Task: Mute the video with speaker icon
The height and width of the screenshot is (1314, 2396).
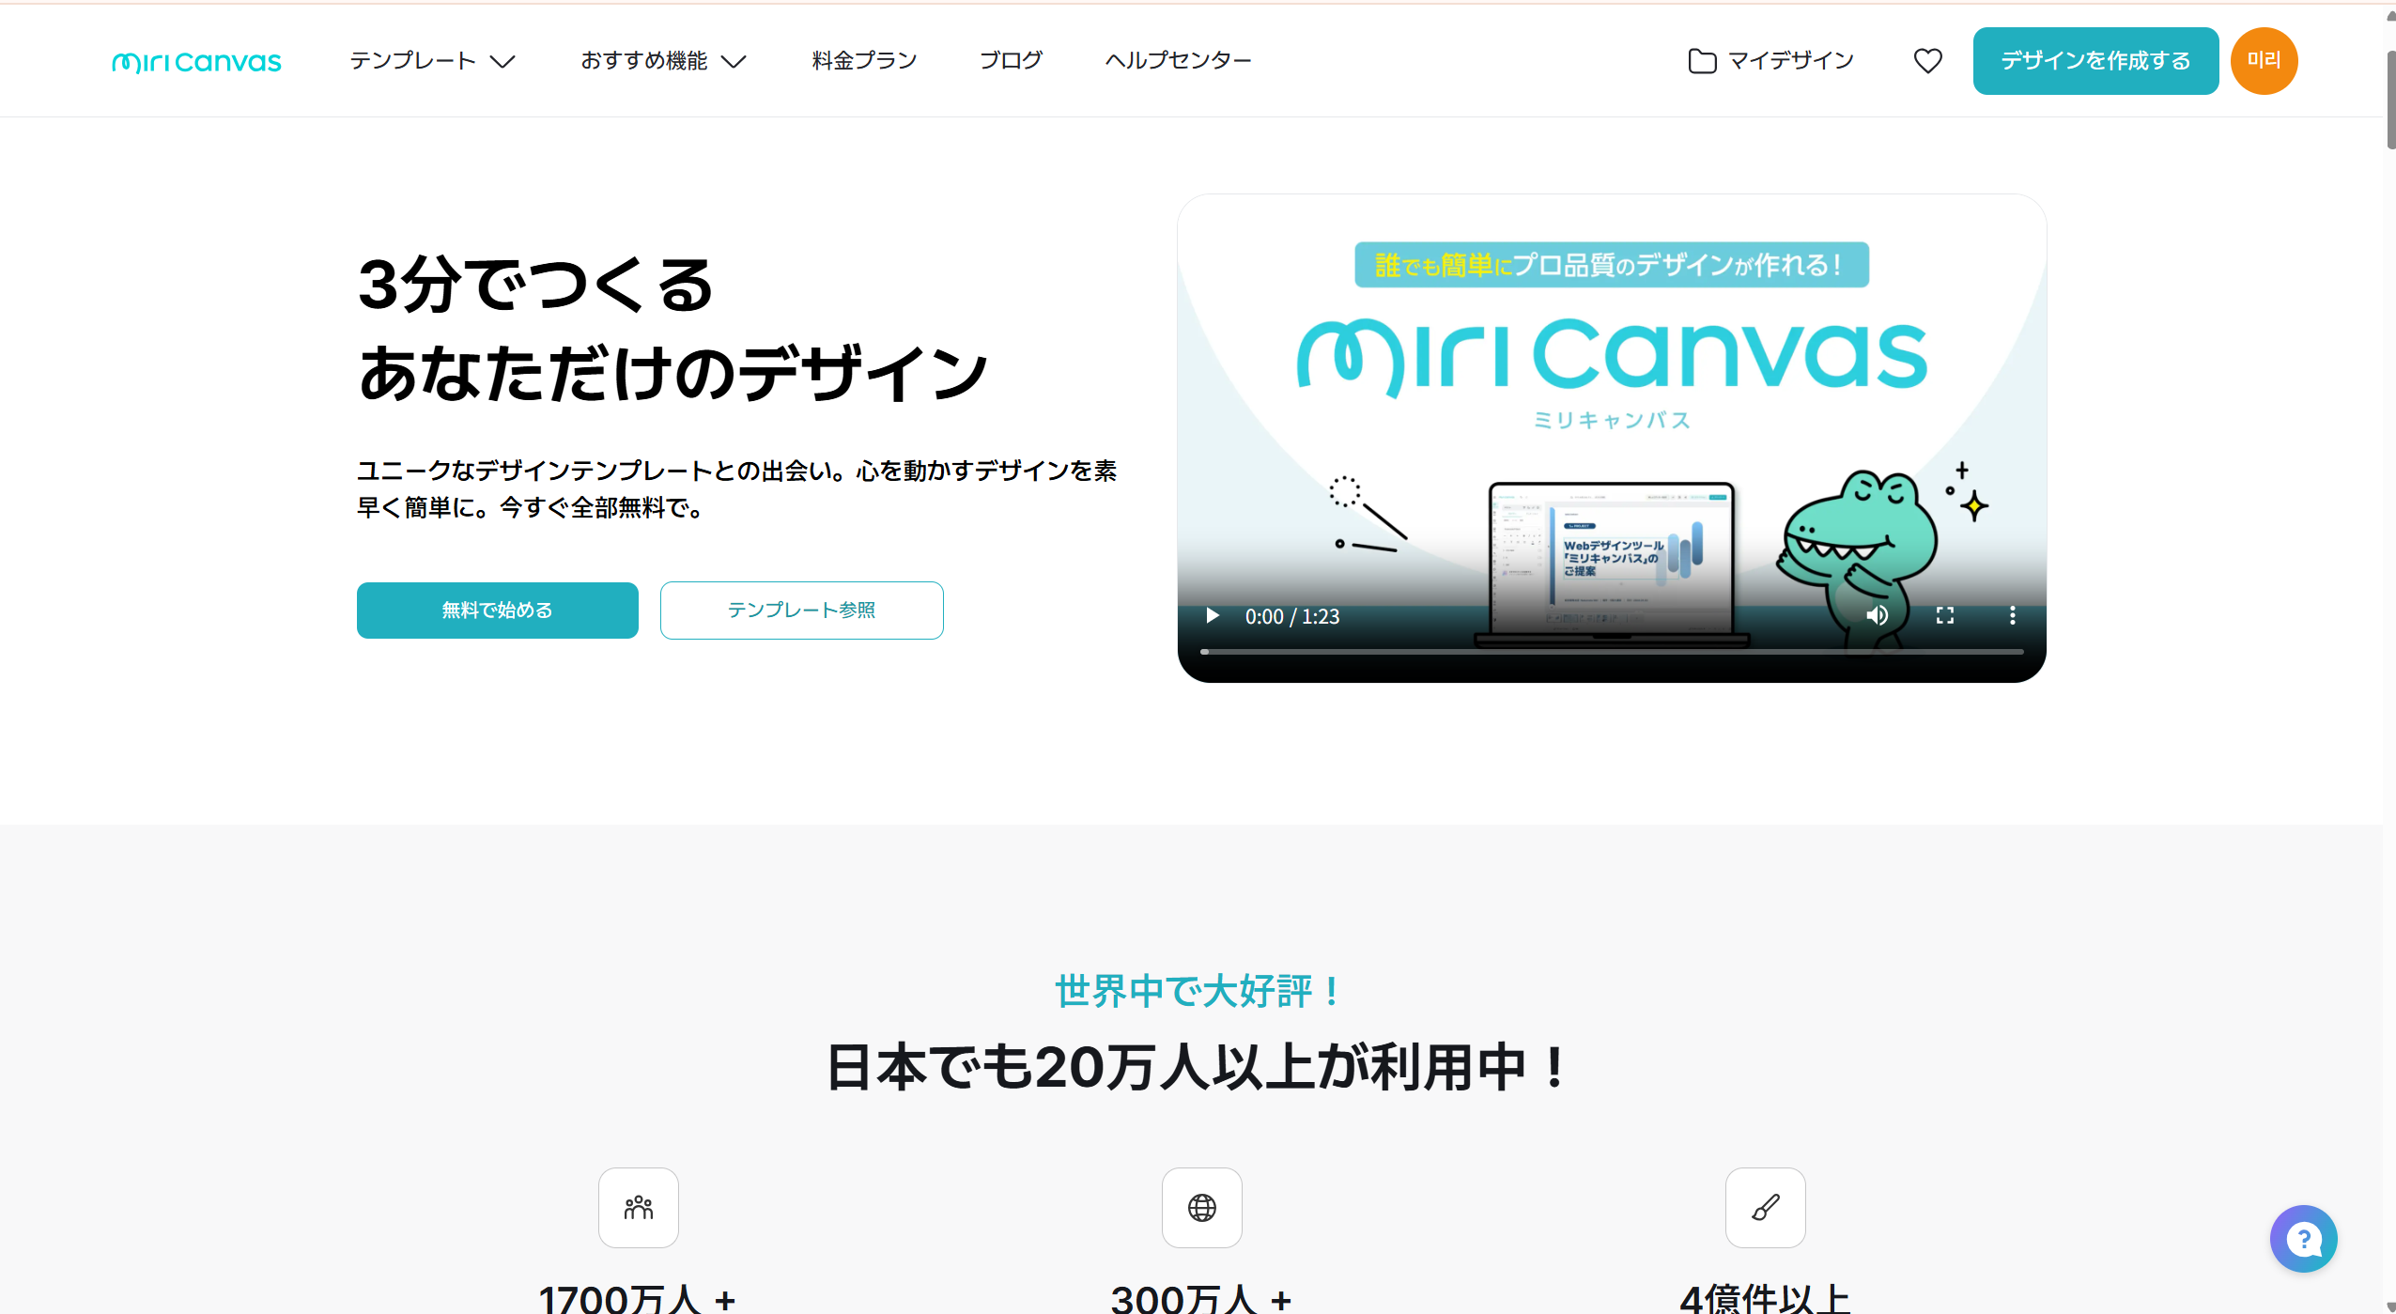Action: pos(1877,616)
